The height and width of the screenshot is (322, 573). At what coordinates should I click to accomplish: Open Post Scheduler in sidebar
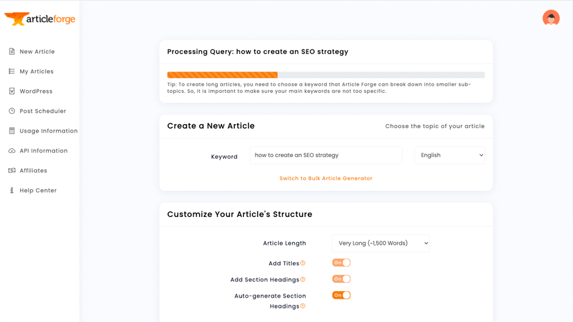(x=42, y=111)
